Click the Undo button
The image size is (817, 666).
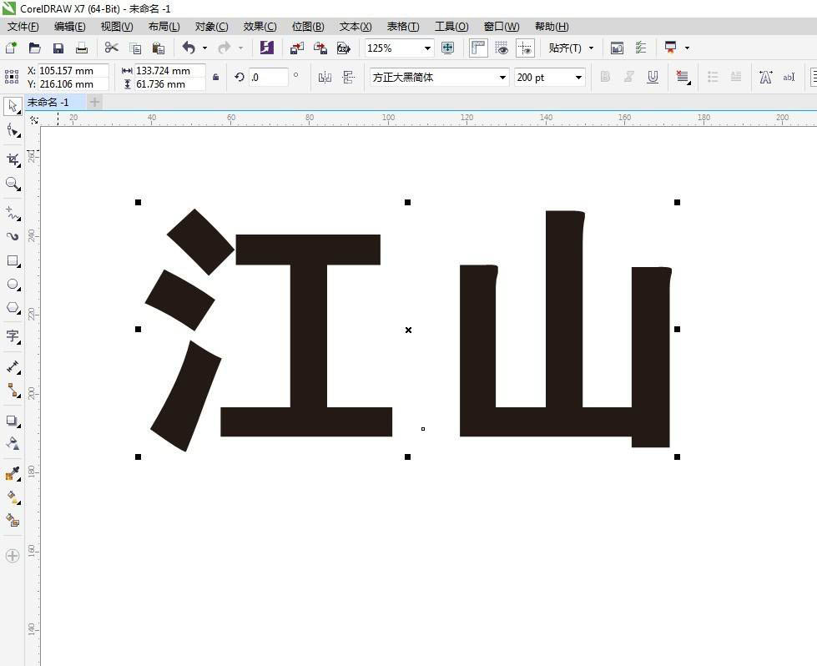tap(190, 48)
